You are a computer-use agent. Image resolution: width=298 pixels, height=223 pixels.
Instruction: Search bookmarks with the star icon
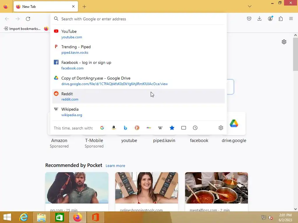172,128
